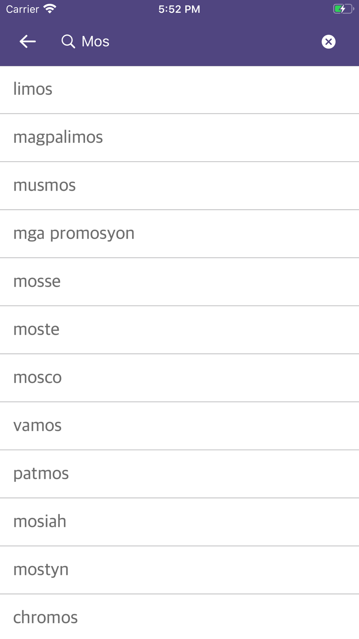Tap the Wi-Fi status icon
Viewport: 359px width, 639px height.
50,9
